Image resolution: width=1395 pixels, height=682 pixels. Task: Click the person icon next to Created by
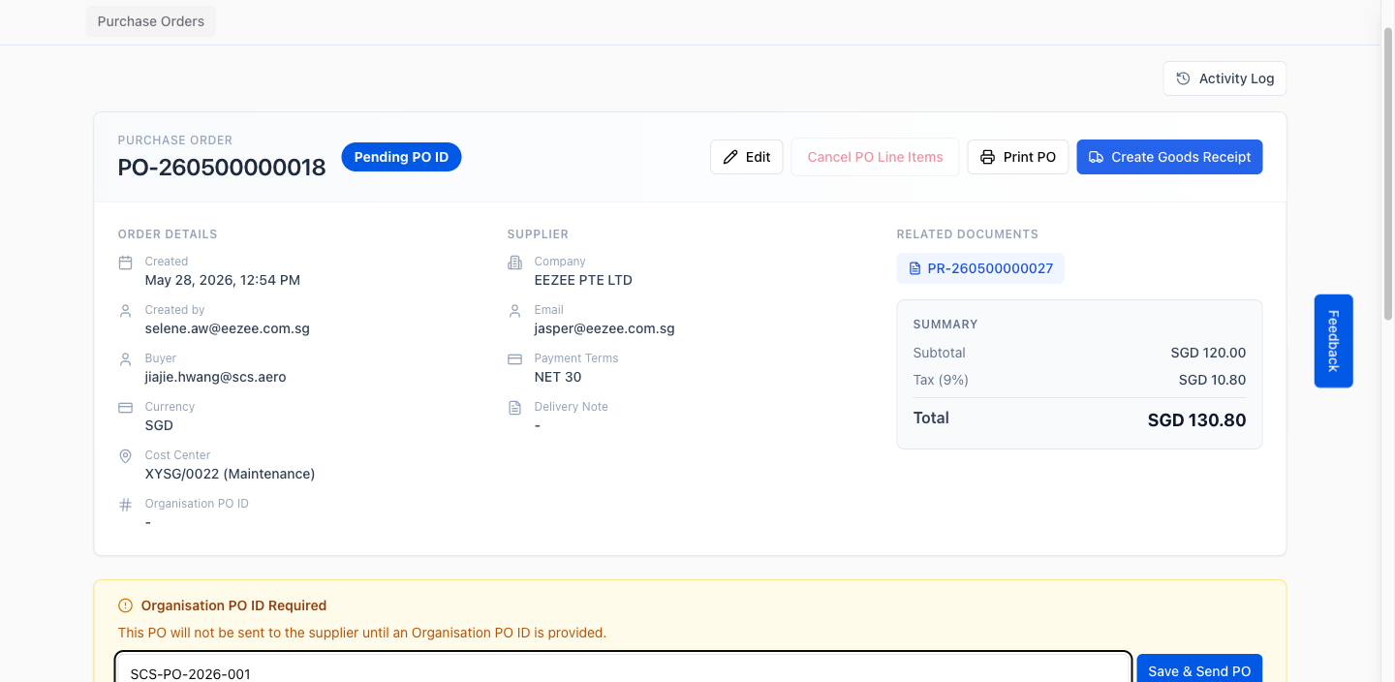(x=125, y=311)
